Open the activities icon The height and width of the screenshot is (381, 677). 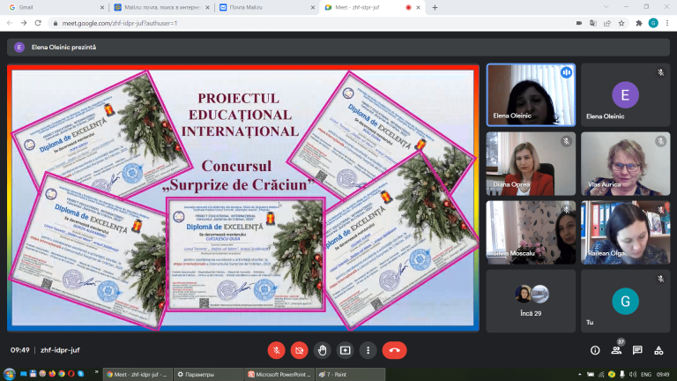point(658,350)
